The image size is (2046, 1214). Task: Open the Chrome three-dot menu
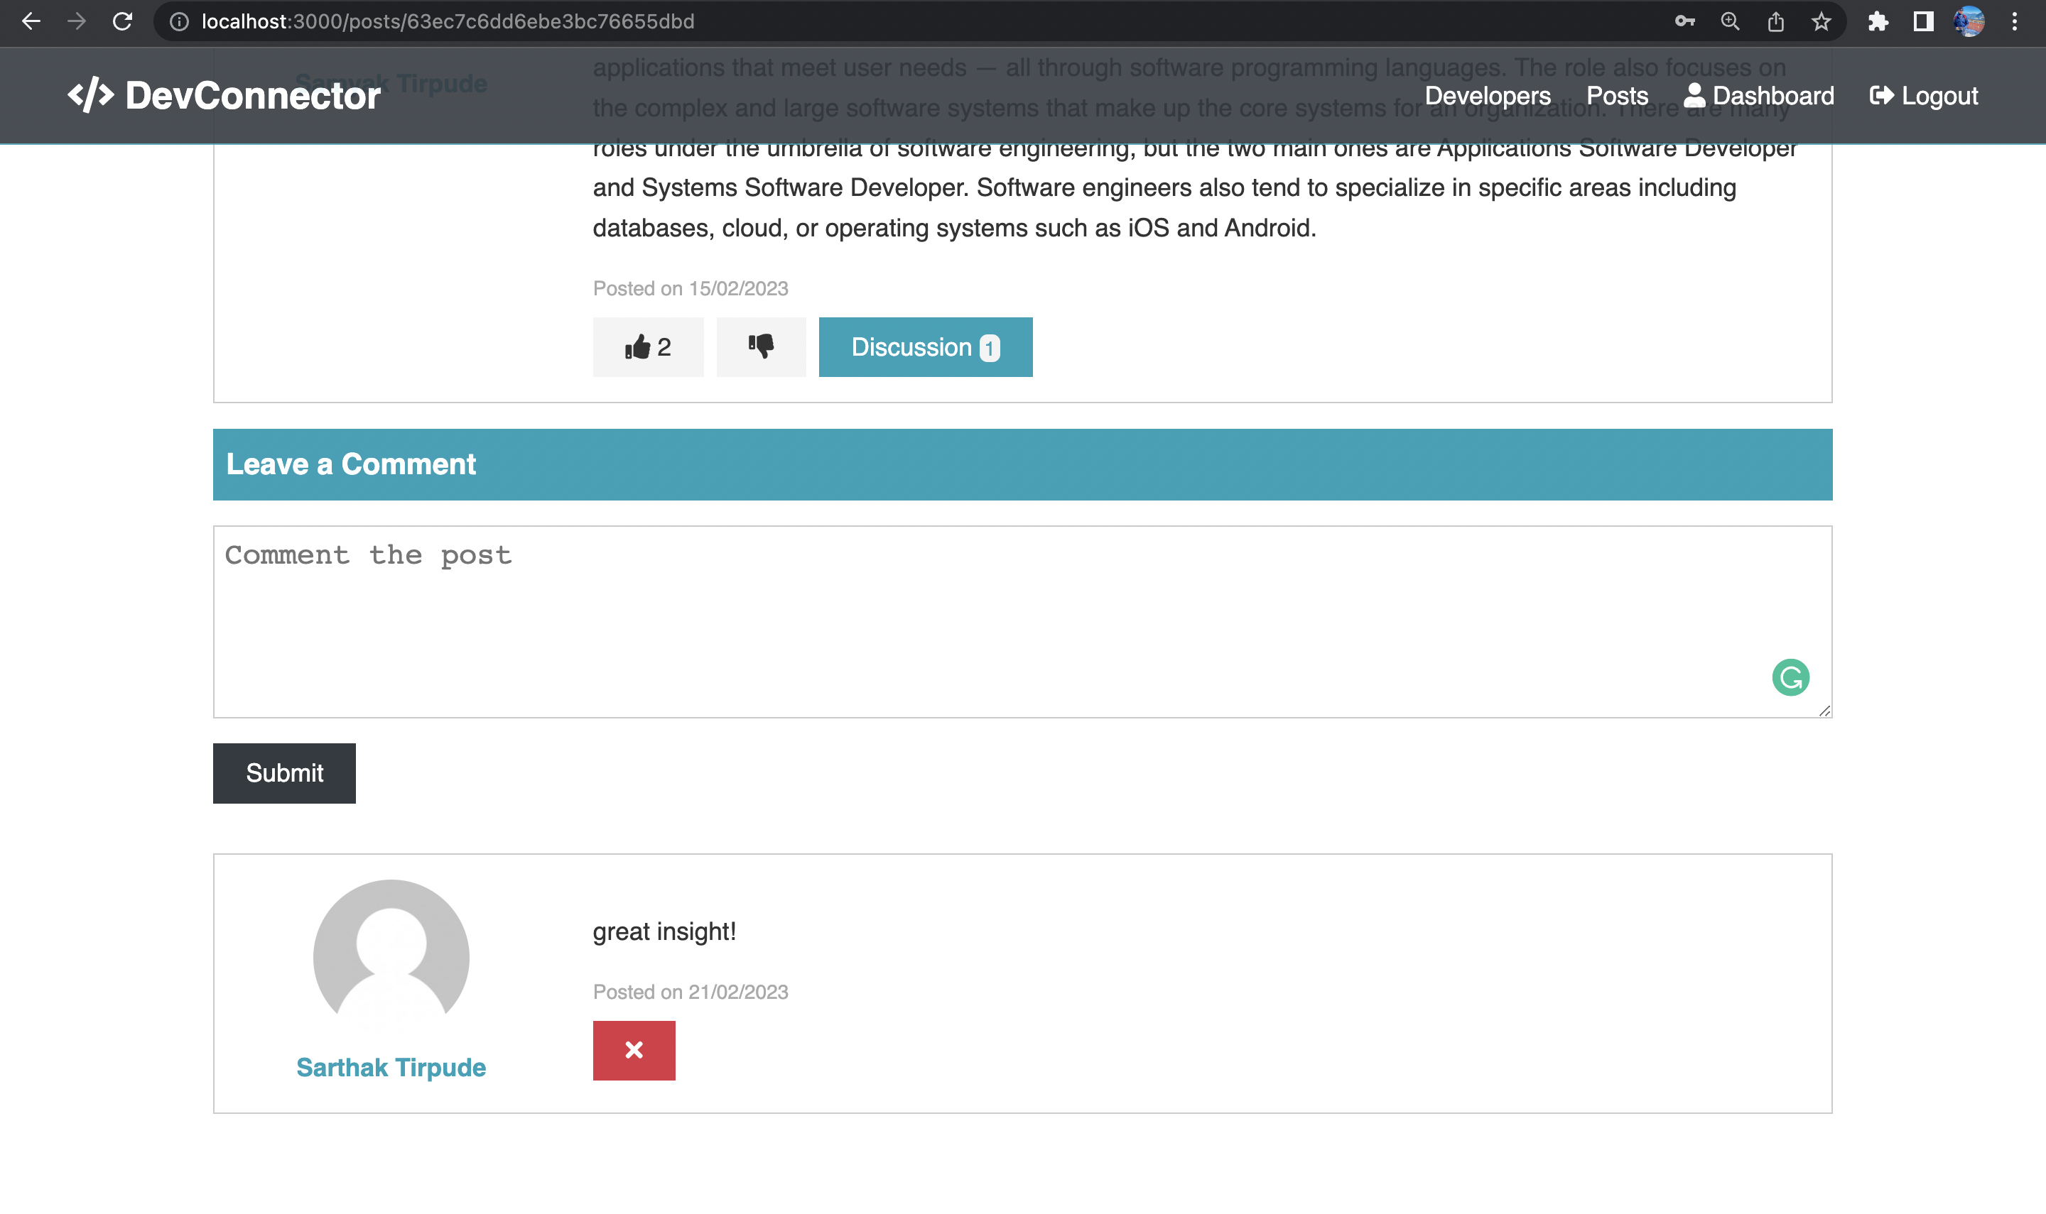(2014, 21)
